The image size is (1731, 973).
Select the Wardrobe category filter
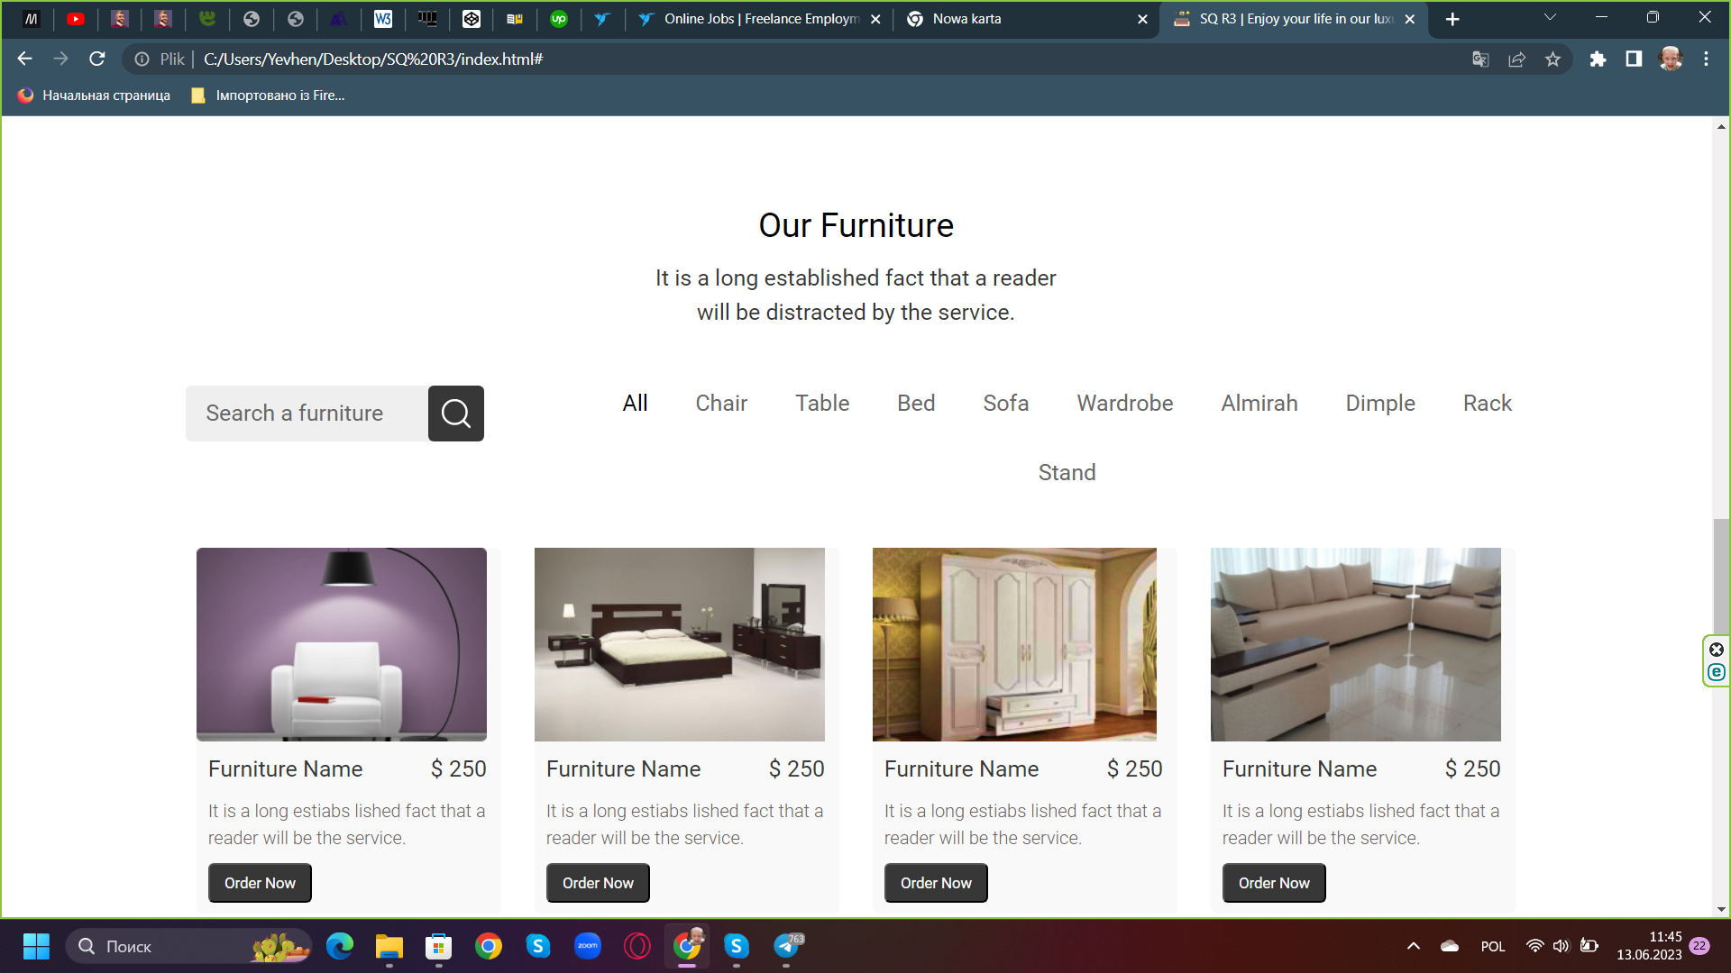1125,403
